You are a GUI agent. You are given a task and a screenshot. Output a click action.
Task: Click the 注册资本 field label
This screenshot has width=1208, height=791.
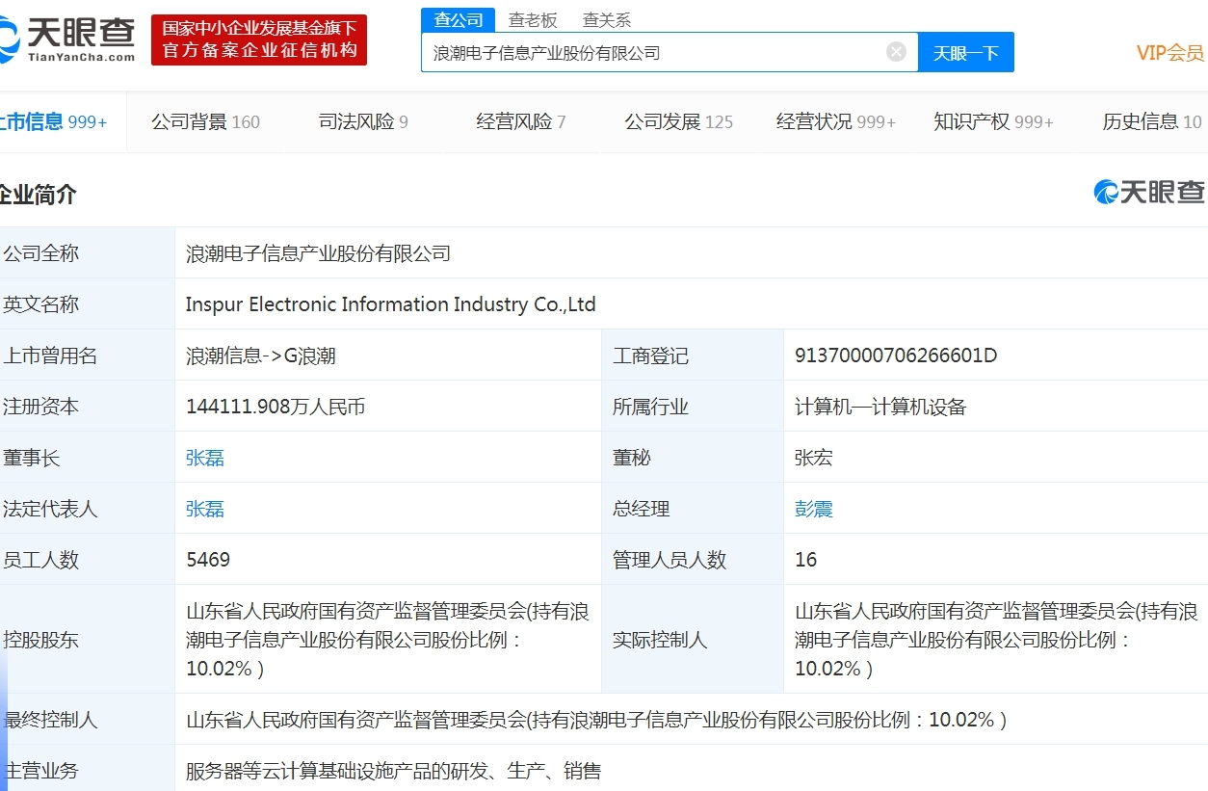pyautogui.click(x=41, y=407)
